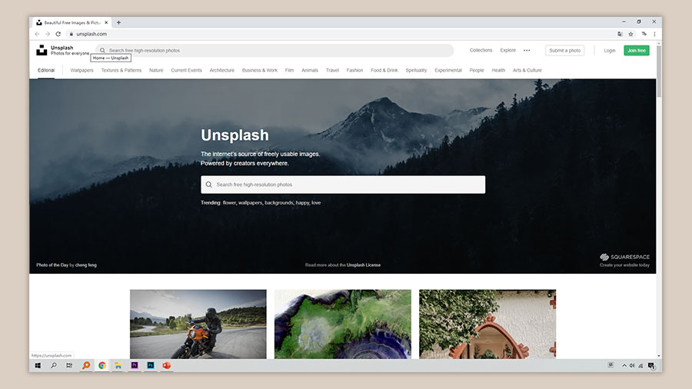Reload the page with refresh icon

[x=58, y=34]
